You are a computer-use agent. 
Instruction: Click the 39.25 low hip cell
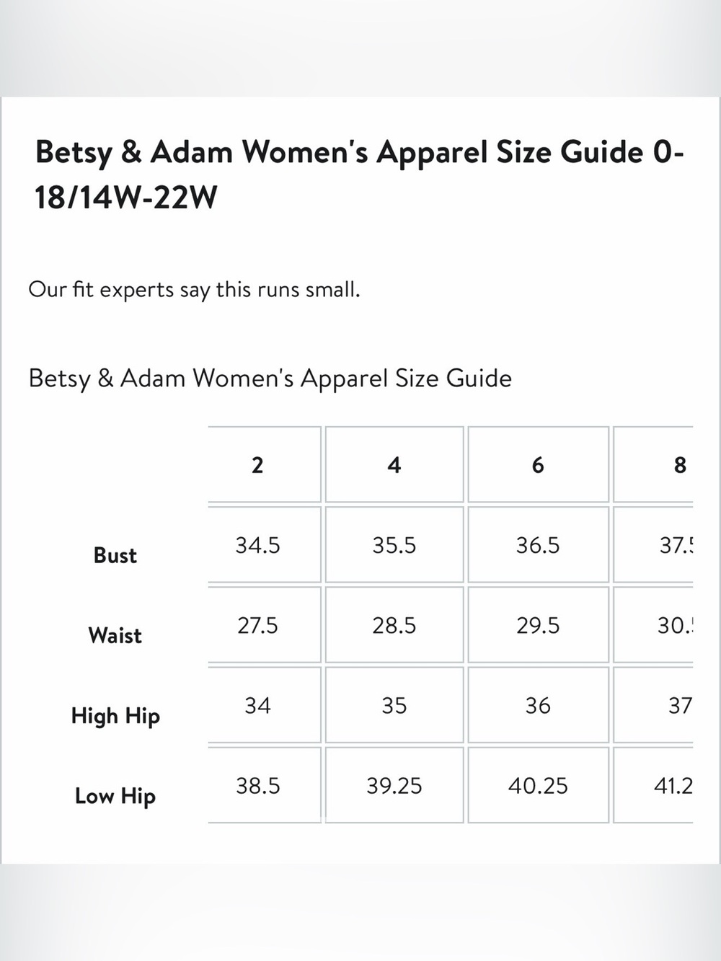(394, 784)
